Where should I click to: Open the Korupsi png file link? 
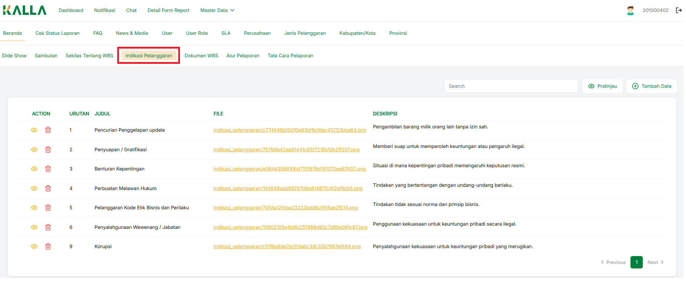coord(287,247)
